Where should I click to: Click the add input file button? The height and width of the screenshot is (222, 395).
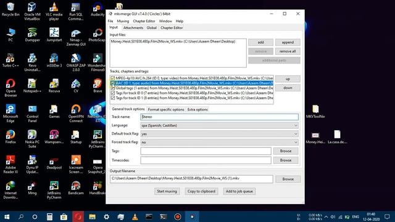260,43
